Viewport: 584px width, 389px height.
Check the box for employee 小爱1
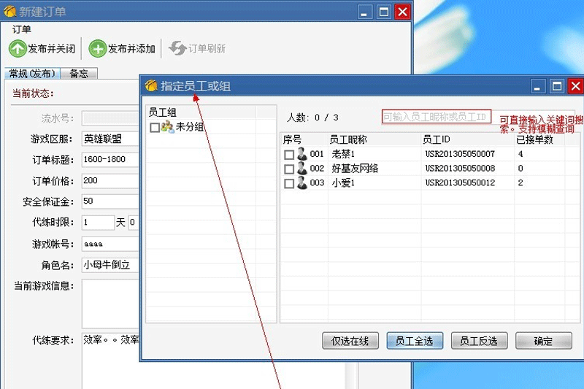pos(289,183)
